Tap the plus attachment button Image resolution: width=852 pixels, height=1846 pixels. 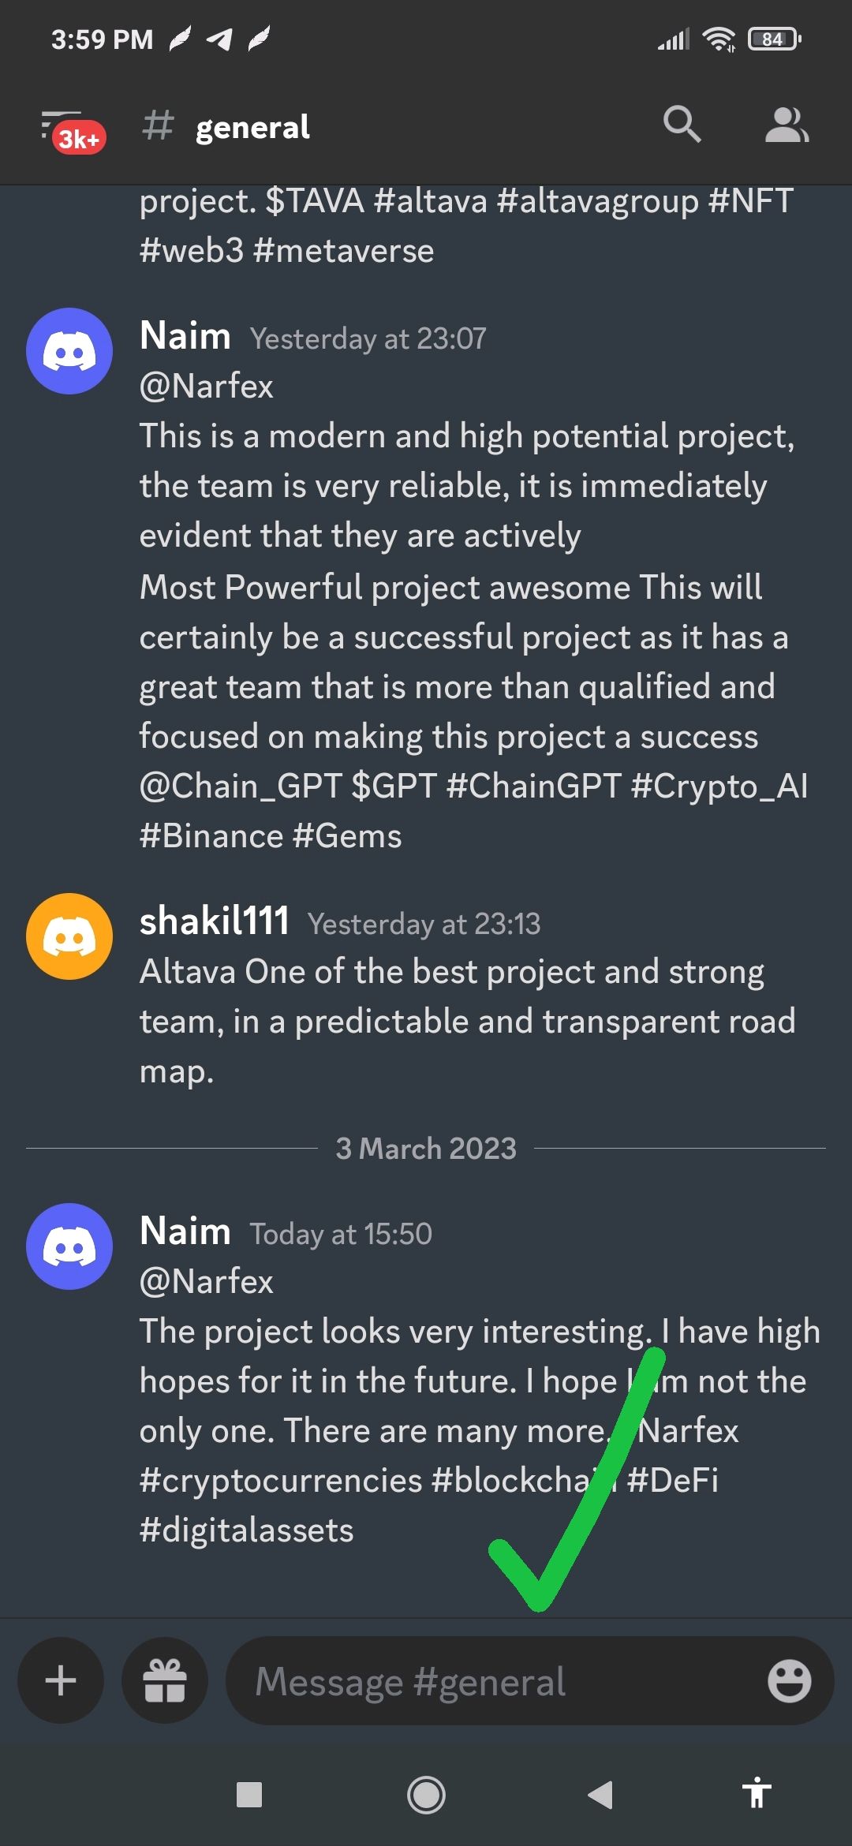[61, 1680]
